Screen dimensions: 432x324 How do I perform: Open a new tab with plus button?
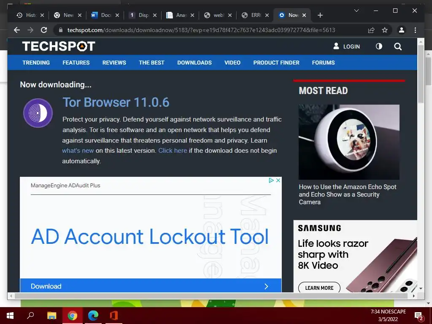[320, 15]
